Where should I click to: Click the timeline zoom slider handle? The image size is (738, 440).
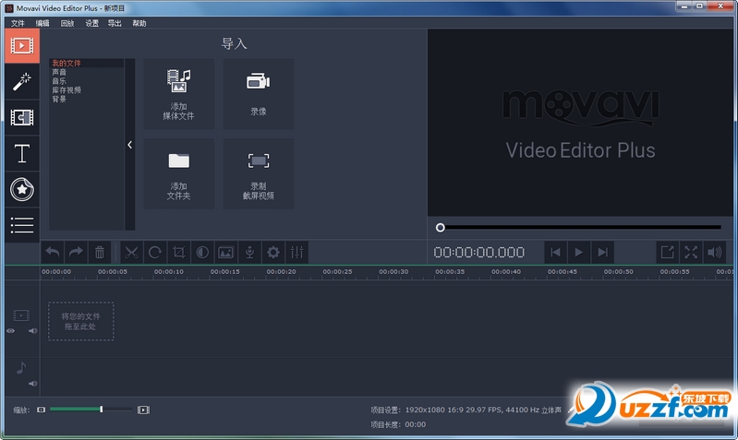(x=102, y=410)
